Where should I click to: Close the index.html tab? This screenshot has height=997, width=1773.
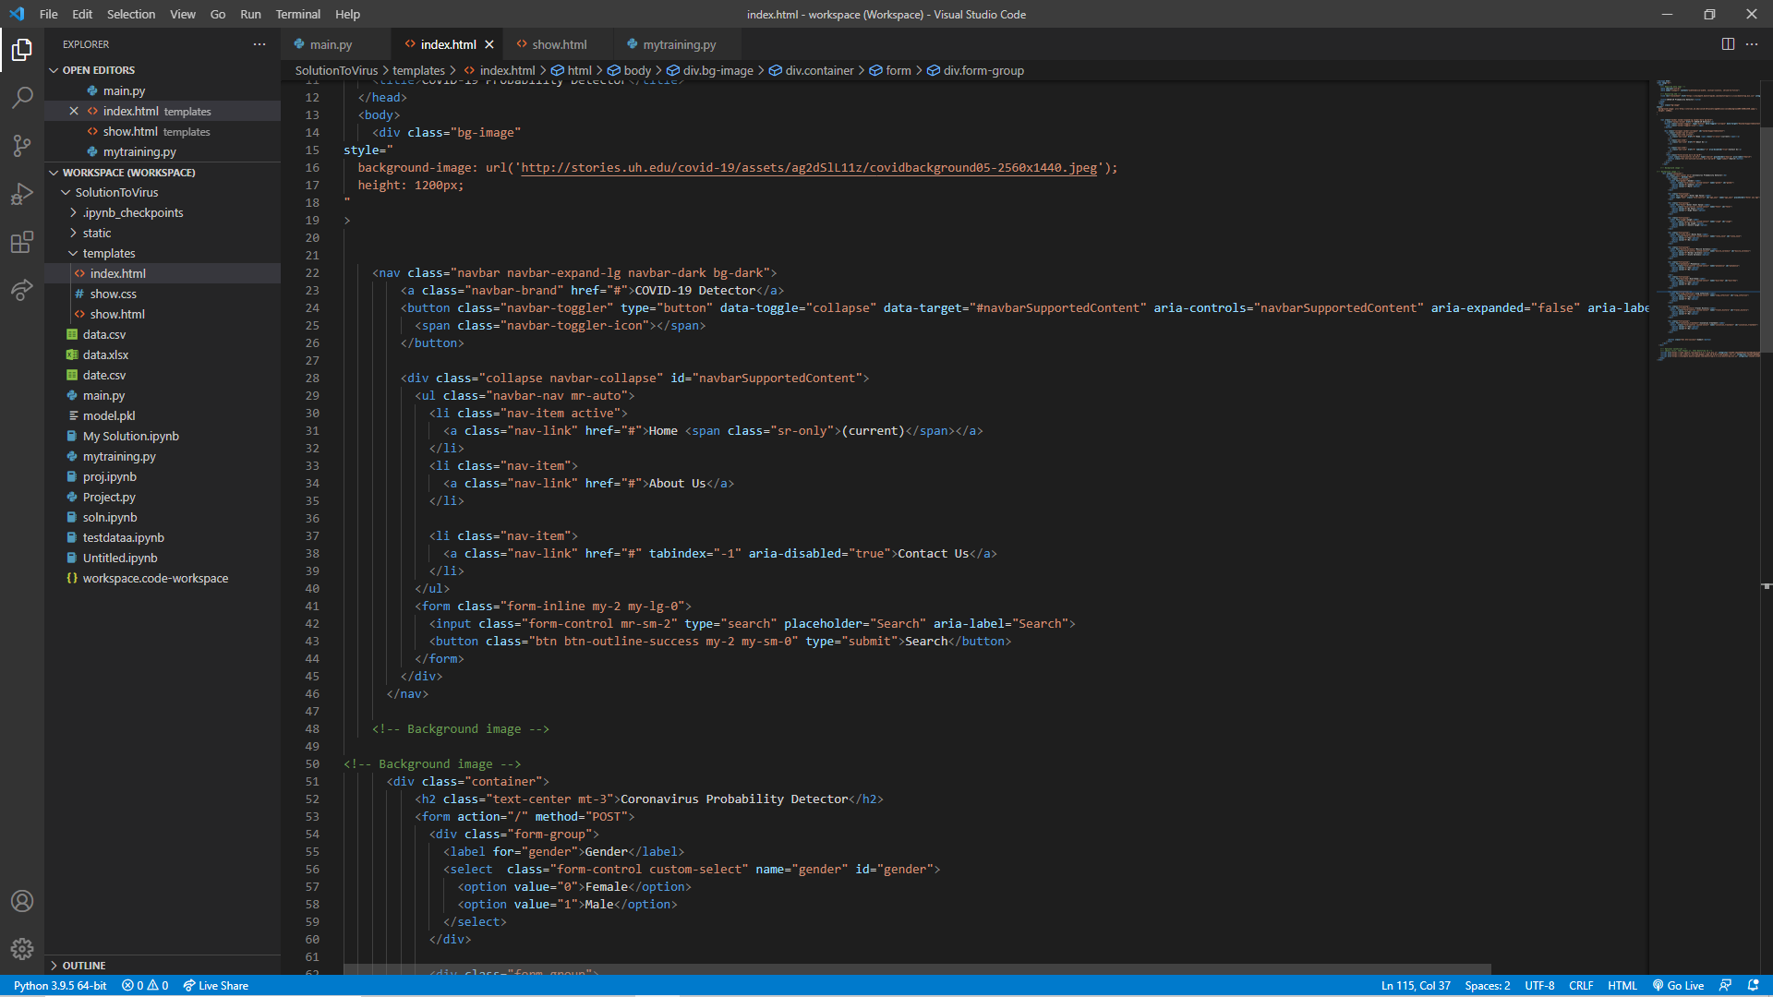(489, 44)
